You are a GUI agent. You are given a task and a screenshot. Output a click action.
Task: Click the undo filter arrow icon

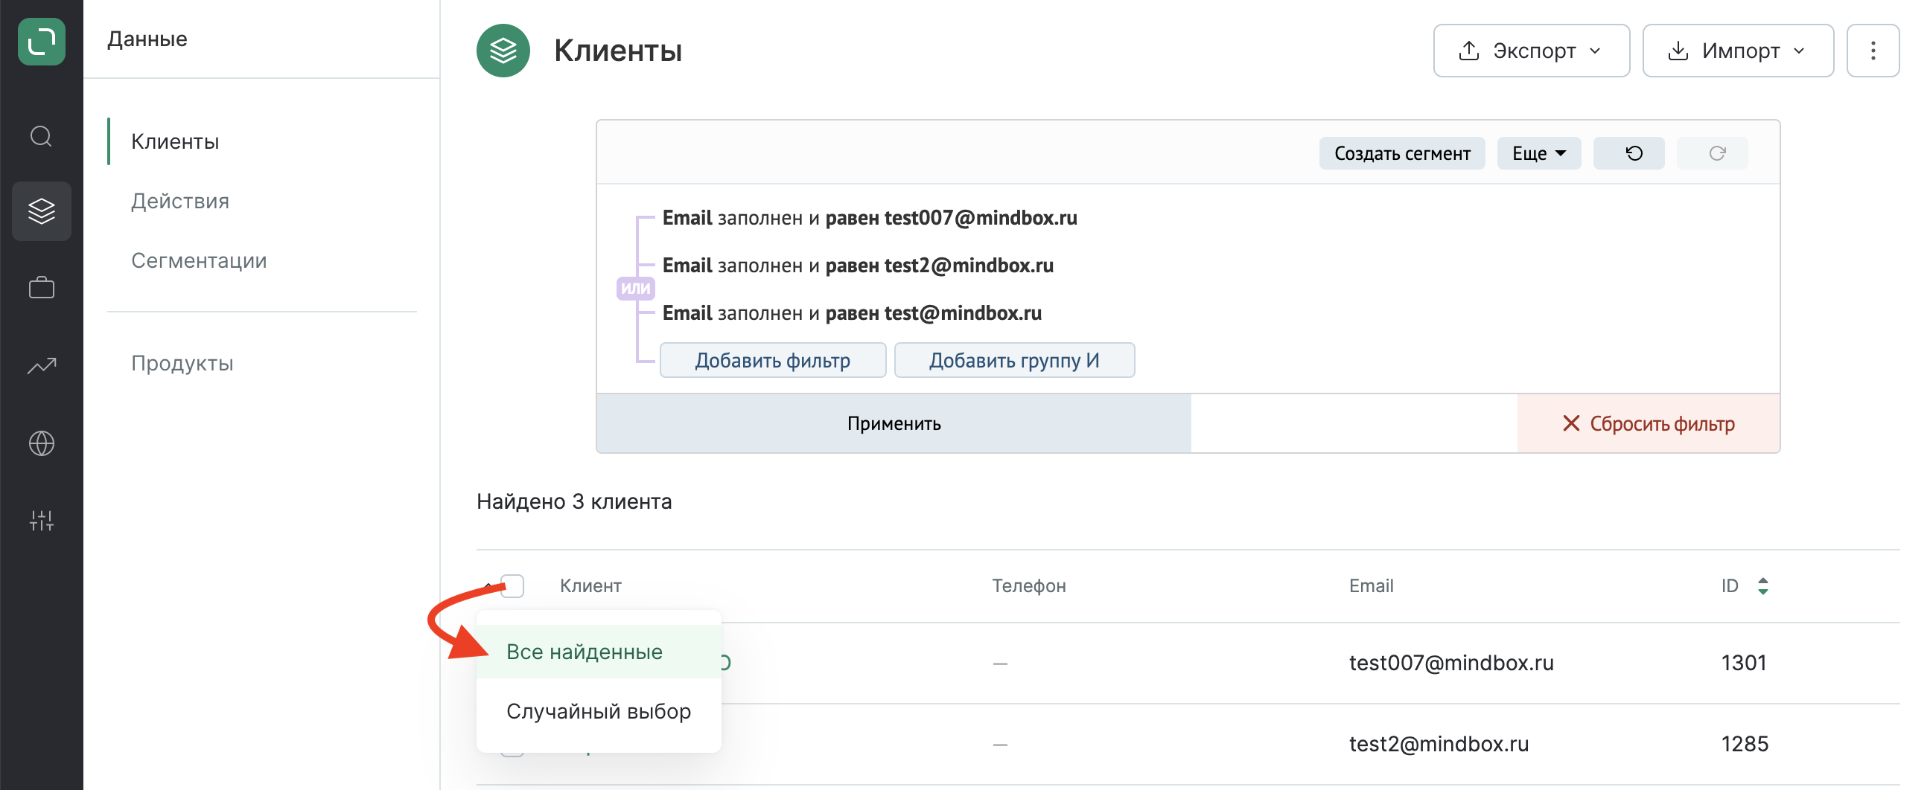click(1628, 153)
